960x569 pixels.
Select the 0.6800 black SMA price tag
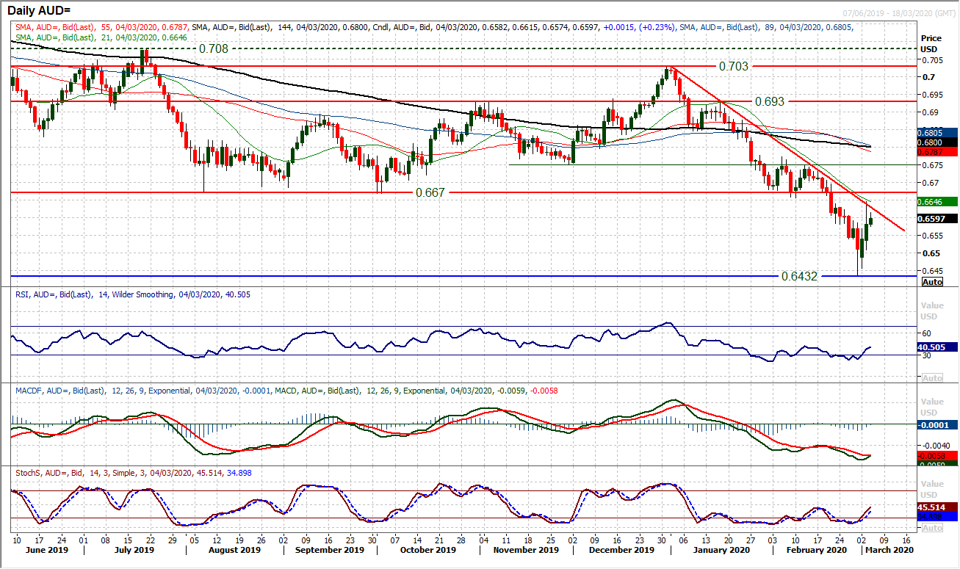pyautogui.click(x=936, y=142)
